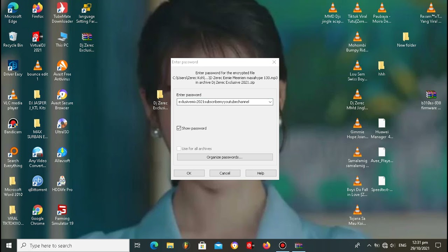Select the This PC desktop icon
448x252 pixels.
[62, 40]
